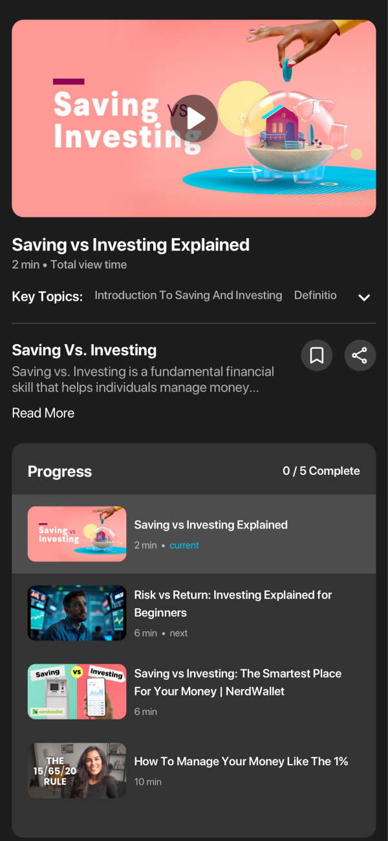Tap the share icon

pos(360,355)
